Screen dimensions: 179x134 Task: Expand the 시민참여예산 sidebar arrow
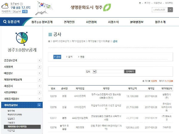click(x=39, y=92)
